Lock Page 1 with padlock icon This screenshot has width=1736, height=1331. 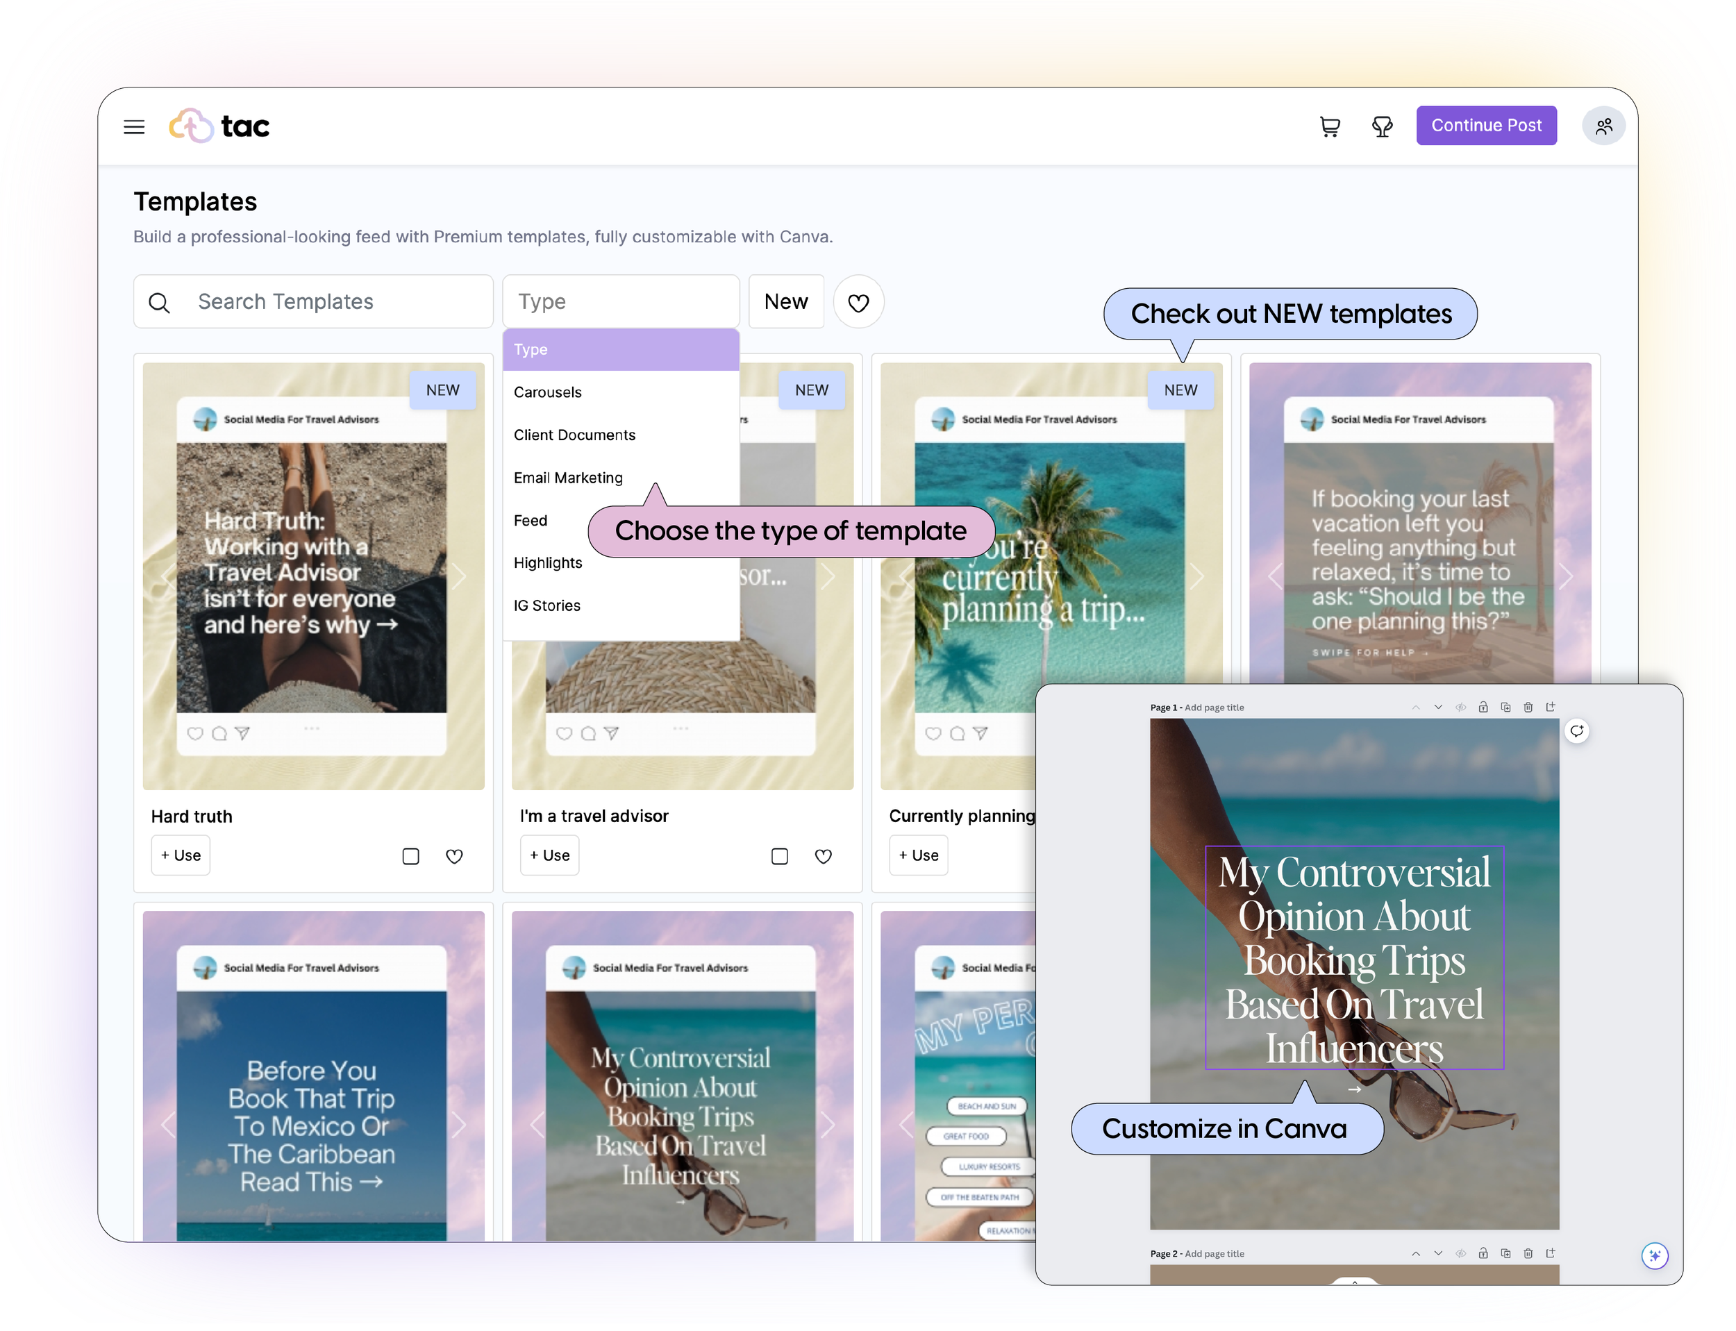[x=1483, y=708]
